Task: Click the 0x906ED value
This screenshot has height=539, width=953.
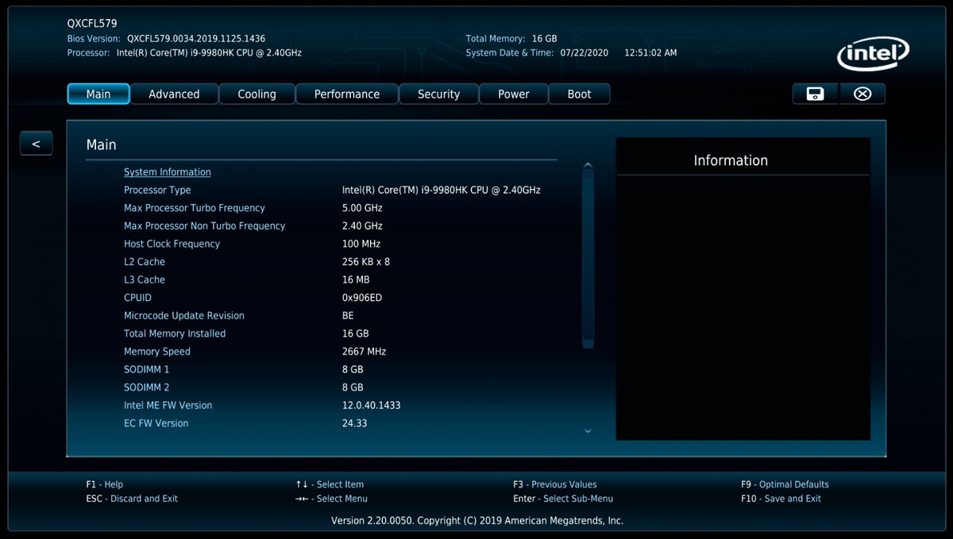Action: [x=362, y=298]
